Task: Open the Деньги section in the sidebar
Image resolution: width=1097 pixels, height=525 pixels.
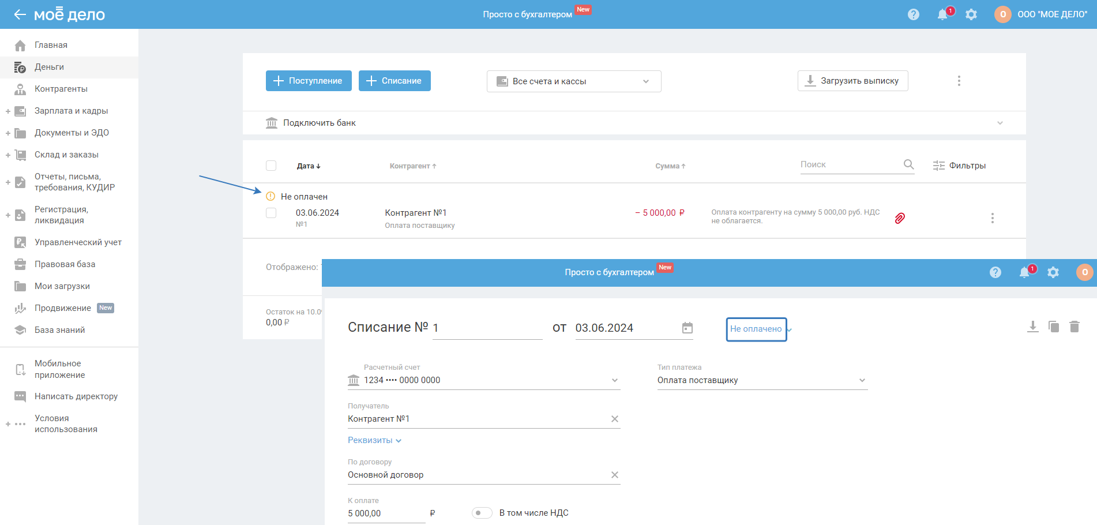Action: click(69, 67)
